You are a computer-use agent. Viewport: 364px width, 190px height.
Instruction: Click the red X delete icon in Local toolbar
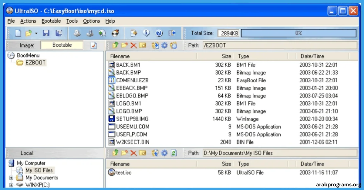133,153
